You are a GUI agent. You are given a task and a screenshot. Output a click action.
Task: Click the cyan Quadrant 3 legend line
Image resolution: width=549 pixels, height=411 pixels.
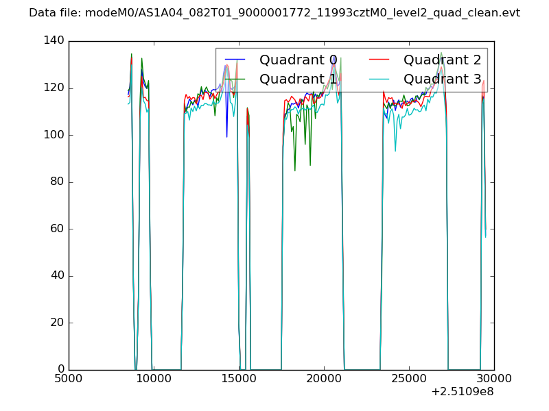[379, 79]
